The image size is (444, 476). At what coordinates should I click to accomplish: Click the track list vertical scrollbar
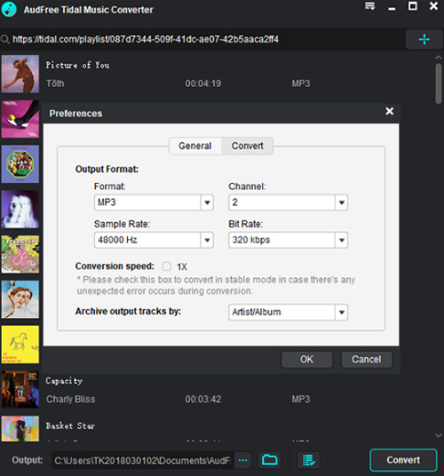point(439,84)
